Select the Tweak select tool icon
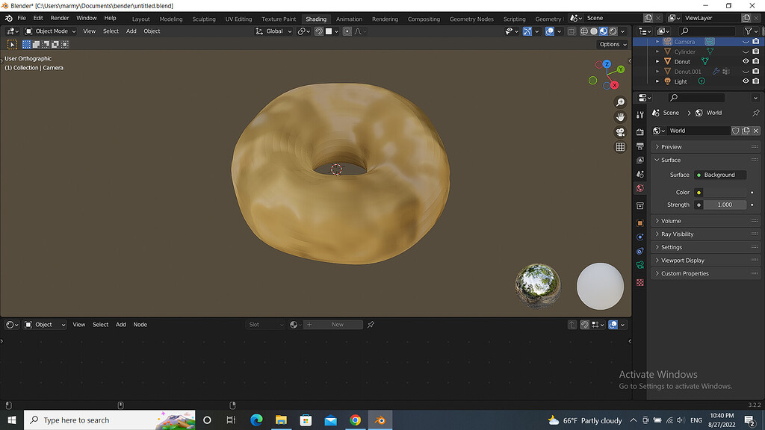This screenshot has height=430, width=765. tap(12, 44)
